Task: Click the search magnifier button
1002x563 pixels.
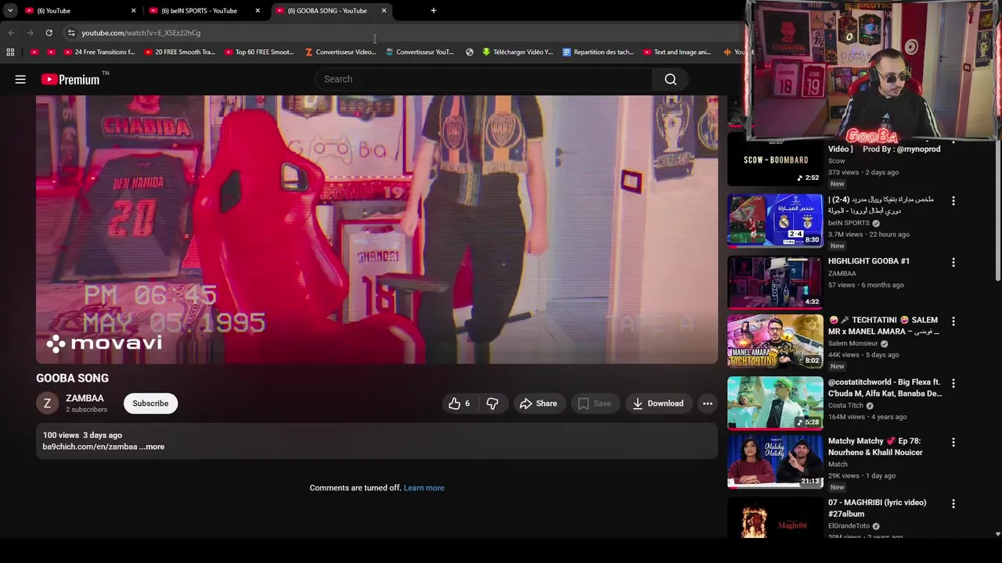Action: tap(671, 79)
